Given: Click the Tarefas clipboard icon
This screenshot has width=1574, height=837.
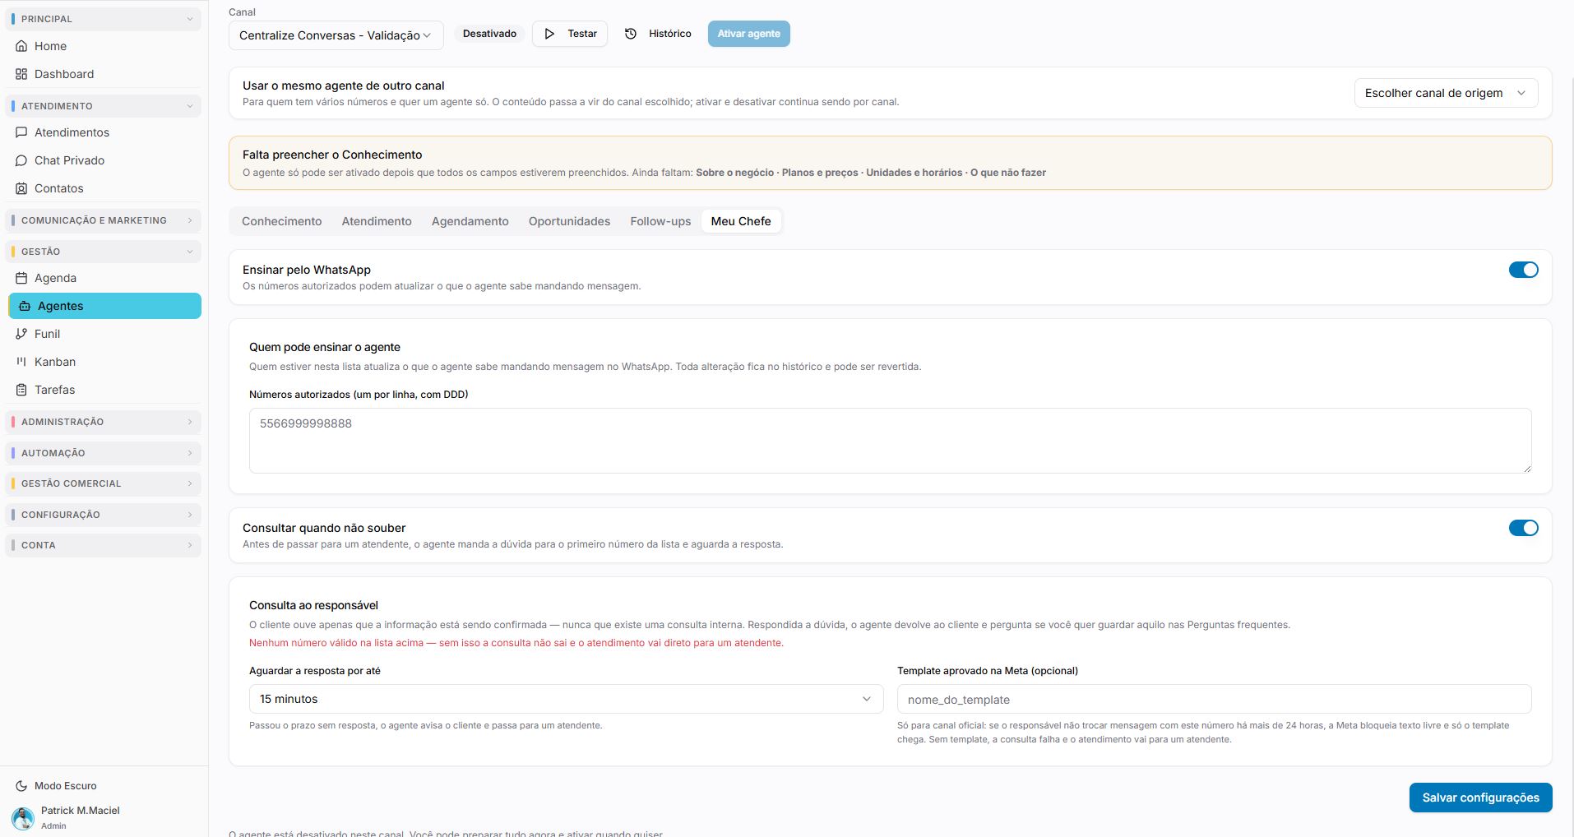Looking at the screenshot, I should (x=21, y=390).
